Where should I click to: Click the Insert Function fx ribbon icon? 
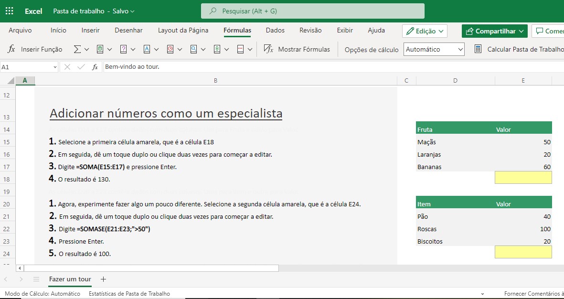[11, 49]
